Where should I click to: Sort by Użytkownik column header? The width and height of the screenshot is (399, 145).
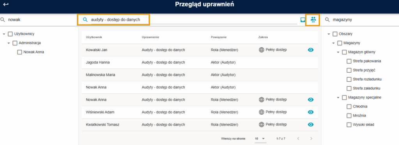[94, 37]
